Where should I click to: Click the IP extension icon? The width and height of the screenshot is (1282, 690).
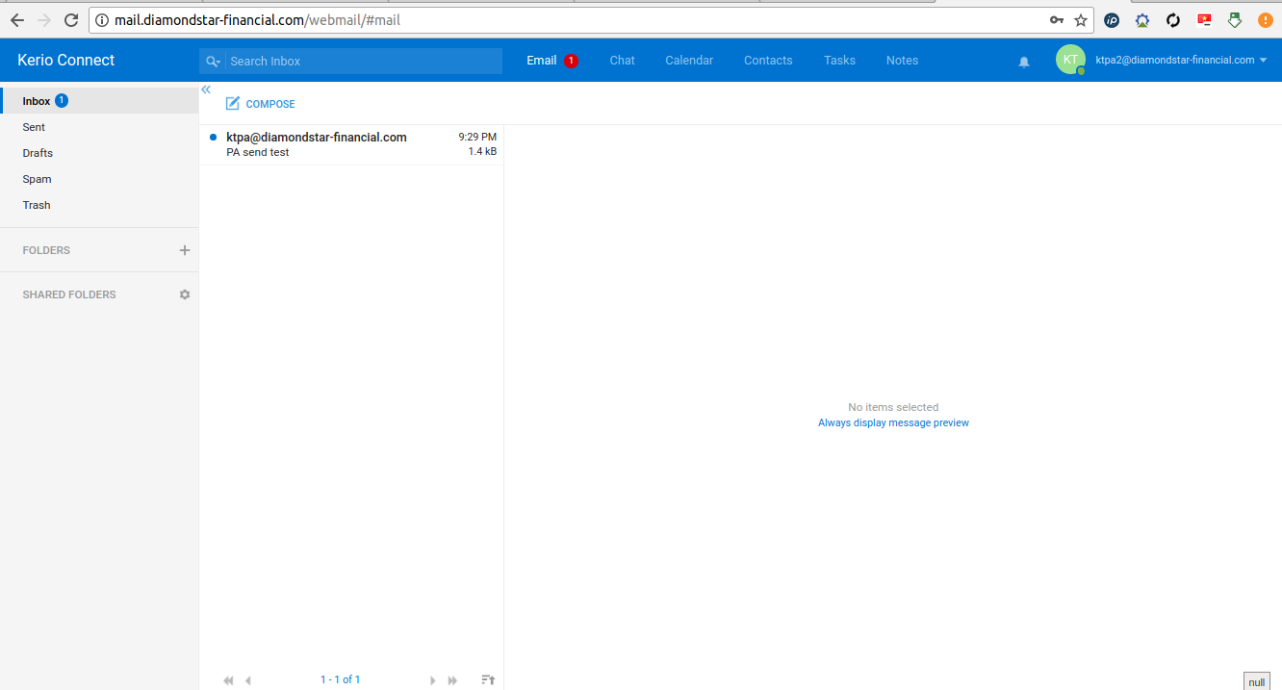click(x=1112, y=20)
